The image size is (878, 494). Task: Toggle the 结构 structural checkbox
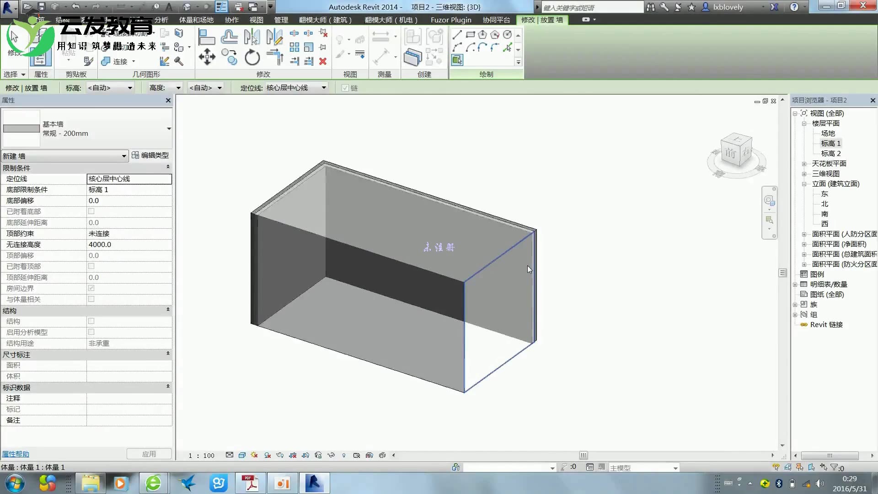(x=91, y=321)
